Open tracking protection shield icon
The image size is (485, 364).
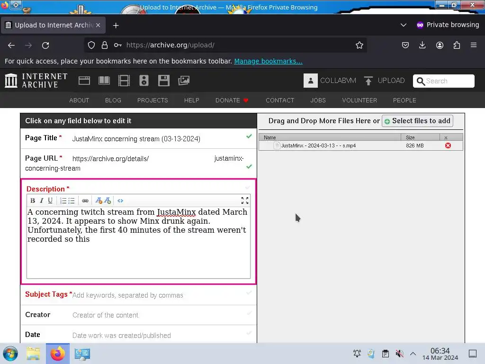click(x=91, y=45)
